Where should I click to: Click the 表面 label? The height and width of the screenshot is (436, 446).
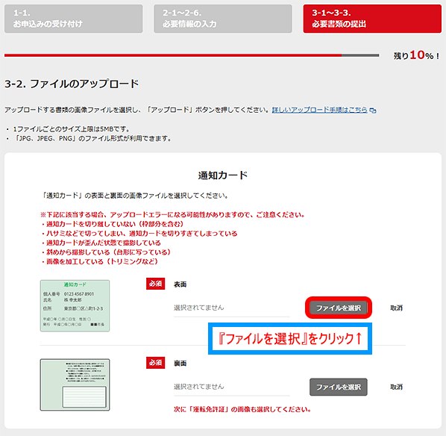click(180, 284)
